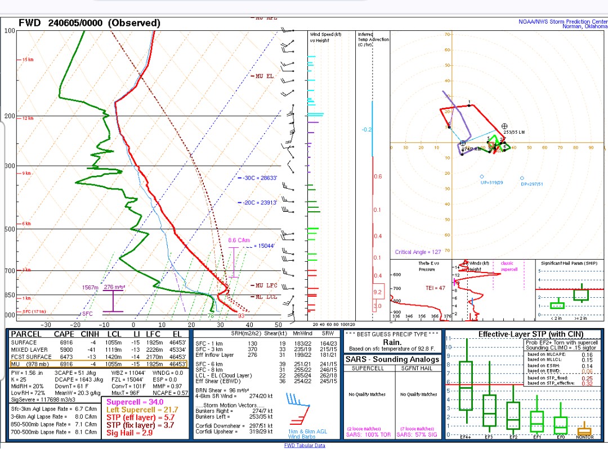Select the Left Supercell = 21.7 value
Screen dimensions: 608x463
142,410
